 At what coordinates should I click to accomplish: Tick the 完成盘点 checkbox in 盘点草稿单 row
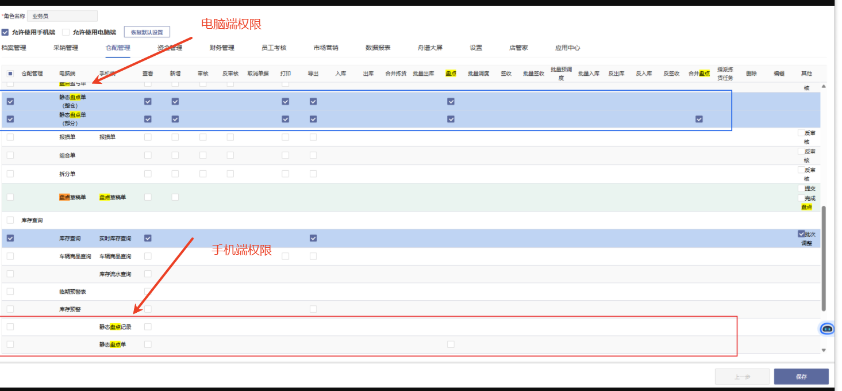pos(801,198)
